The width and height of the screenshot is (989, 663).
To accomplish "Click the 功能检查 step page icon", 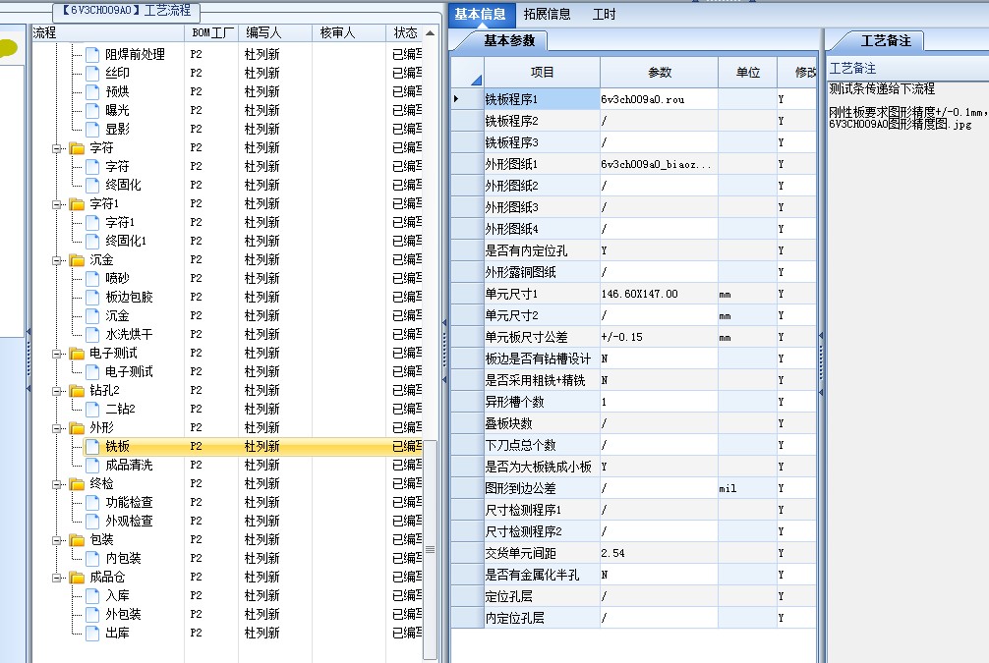I will (x=92, y=502).
